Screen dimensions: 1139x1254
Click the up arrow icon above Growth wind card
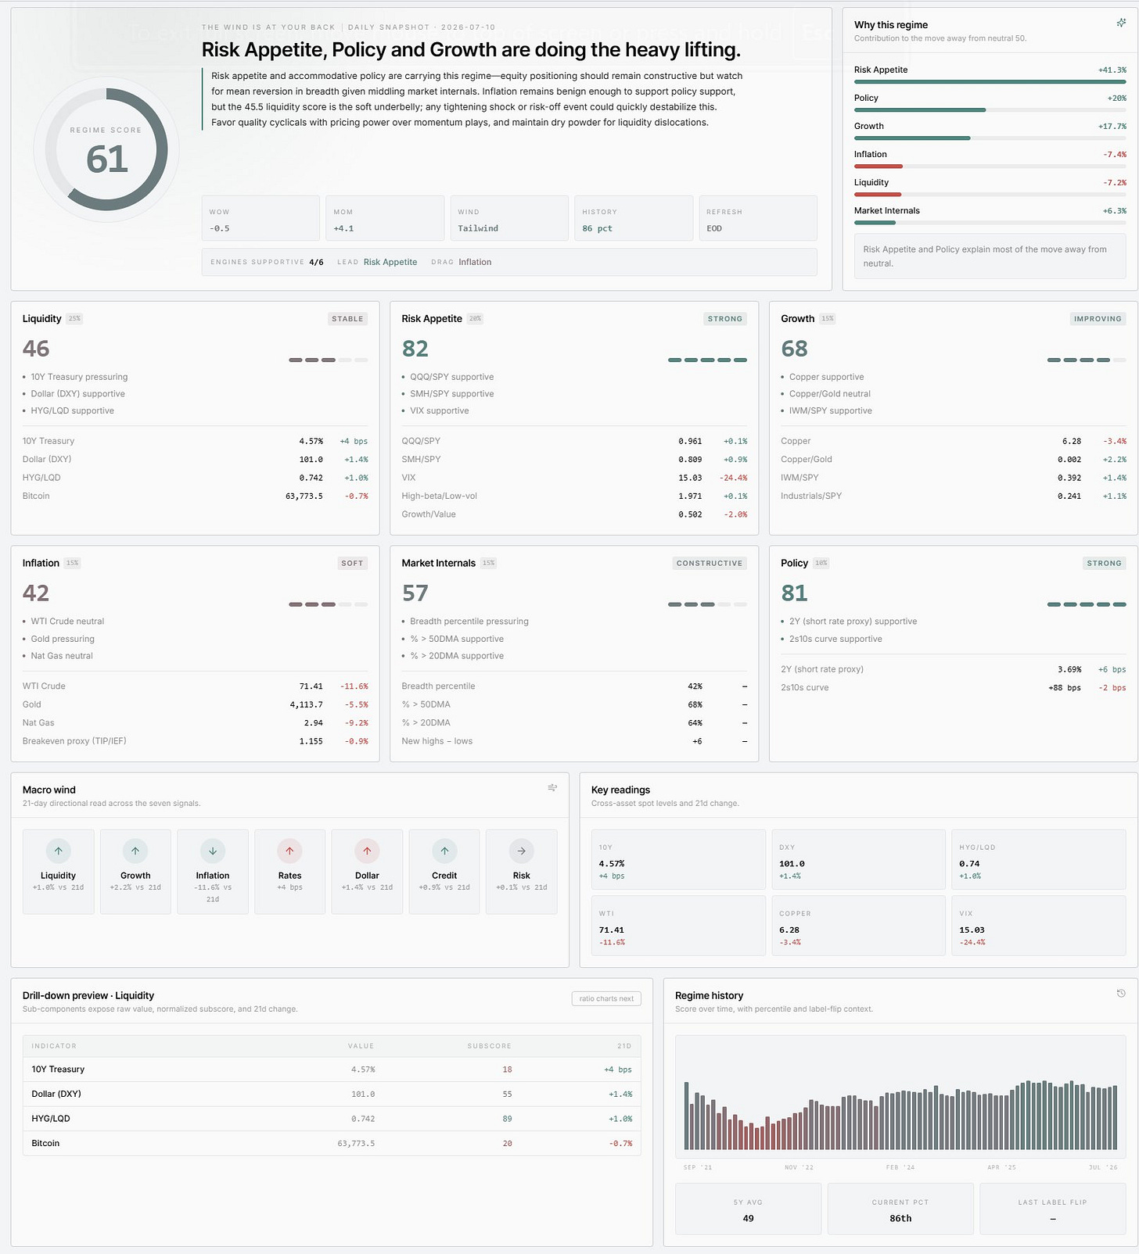click(x=135, y=851)
